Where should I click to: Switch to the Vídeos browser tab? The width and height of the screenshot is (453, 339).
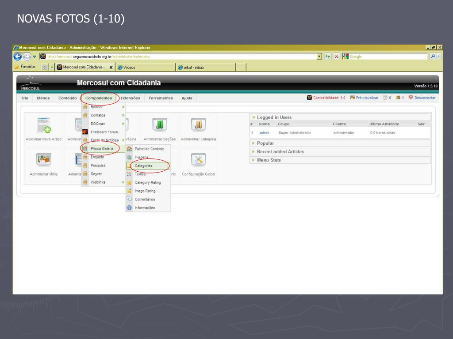click(146, 67)
